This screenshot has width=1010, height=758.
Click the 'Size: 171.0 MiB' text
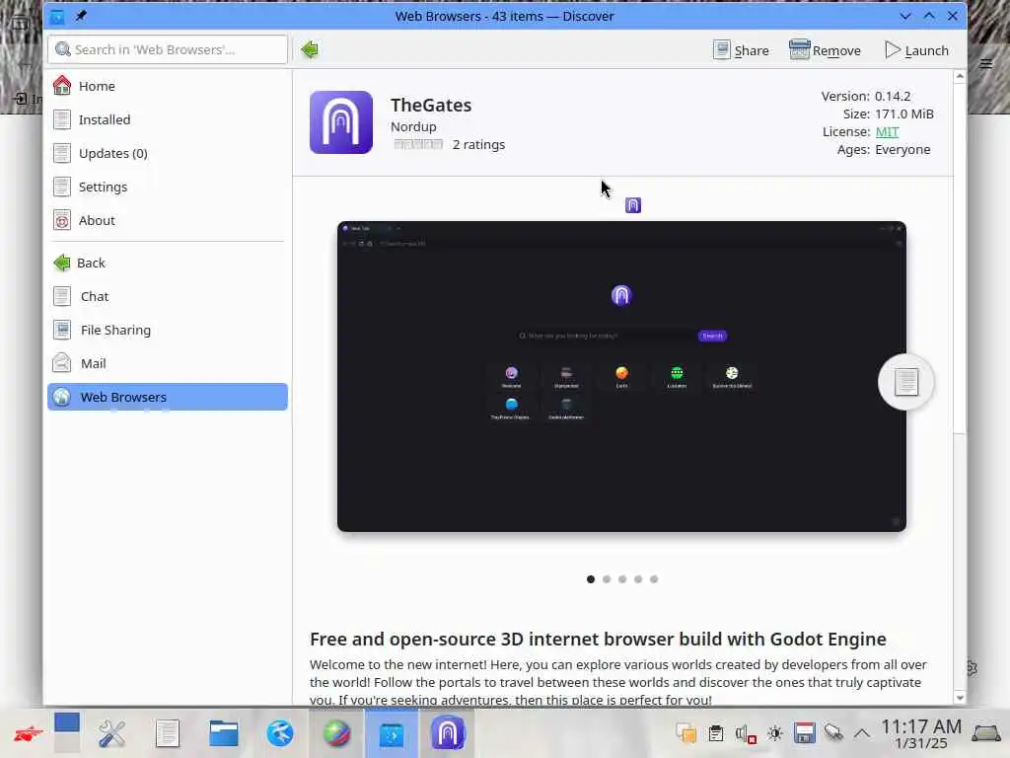tap(889, 114)
